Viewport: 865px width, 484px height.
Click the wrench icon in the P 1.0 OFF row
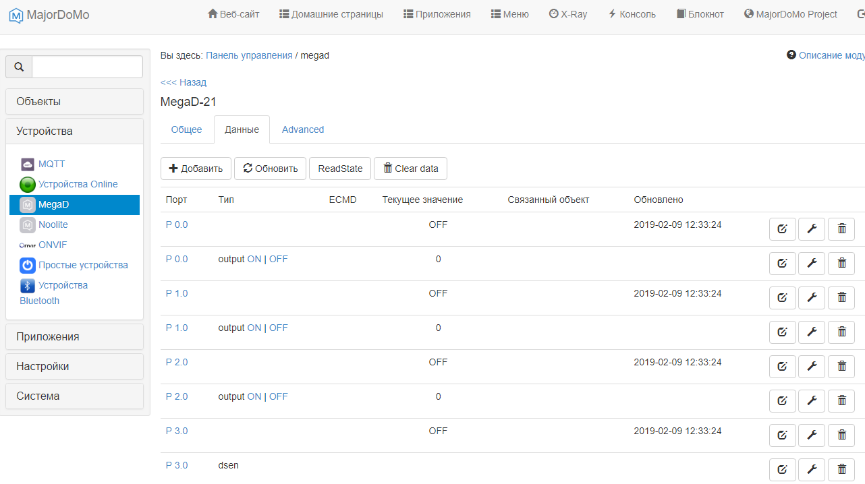[812, 297]
